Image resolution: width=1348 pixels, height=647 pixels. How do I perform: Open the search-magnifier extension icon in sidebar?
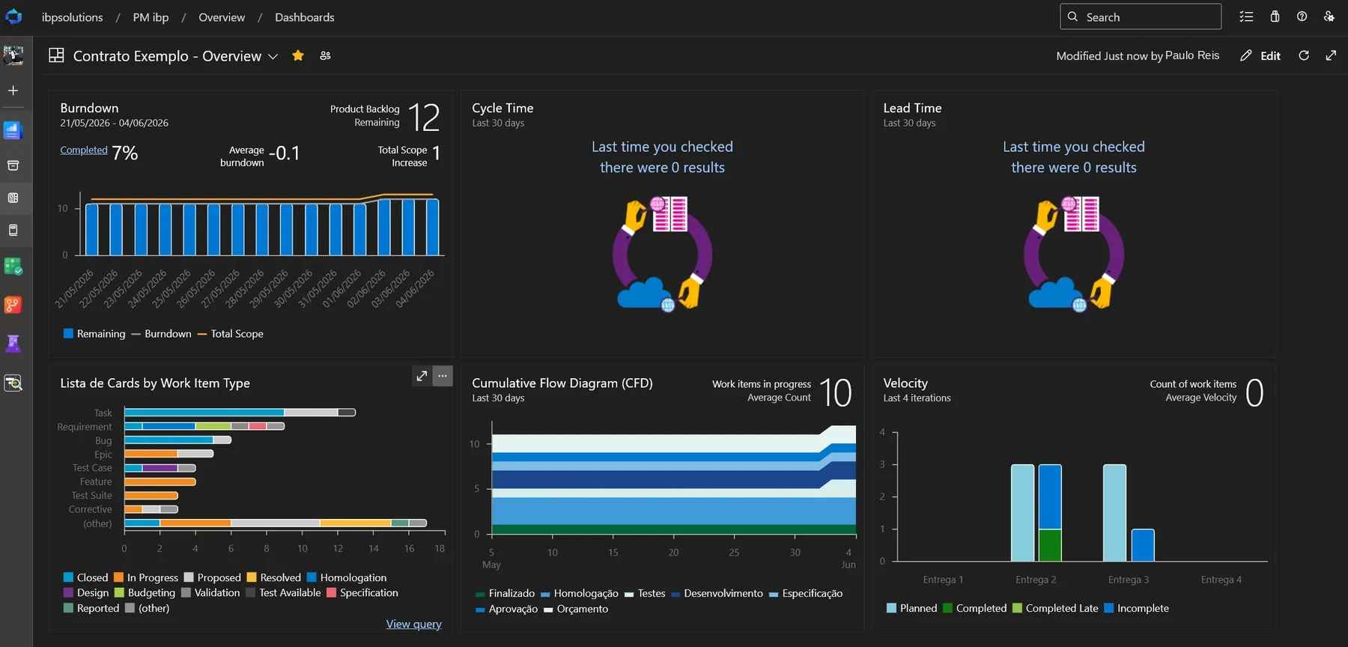tap(13, 383)
